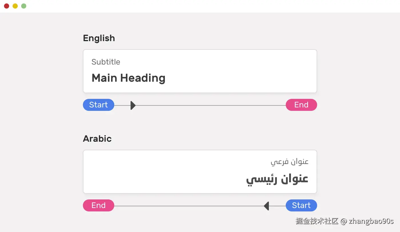Click the green maximize window button
Image resolution: width=400 pixels, height=232 pixels.
point(24,6)
